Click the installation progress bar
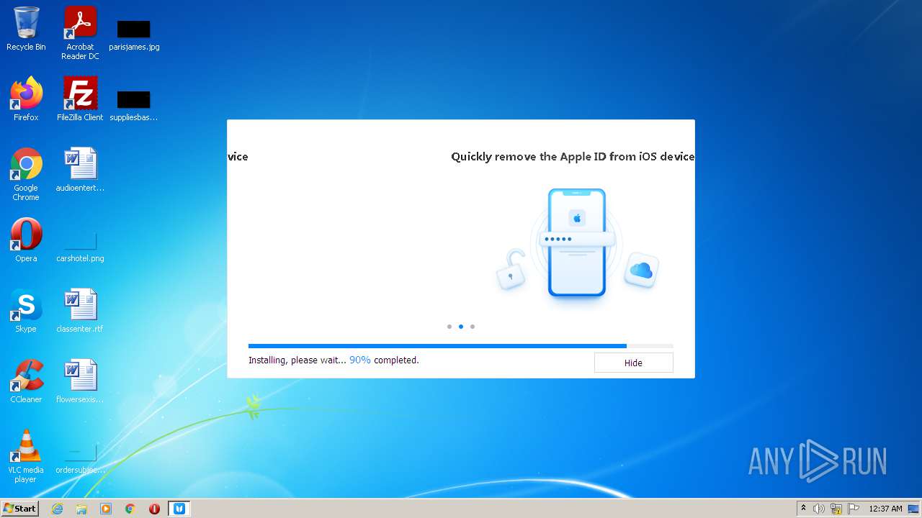Image resolution: width=922 pixels, height=518 pixels. click(x=461, y=346)
